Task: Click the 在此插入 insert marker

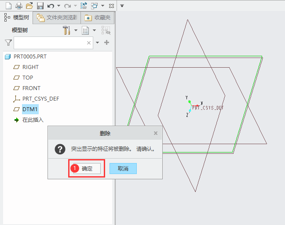Action: tap(33, 120)
